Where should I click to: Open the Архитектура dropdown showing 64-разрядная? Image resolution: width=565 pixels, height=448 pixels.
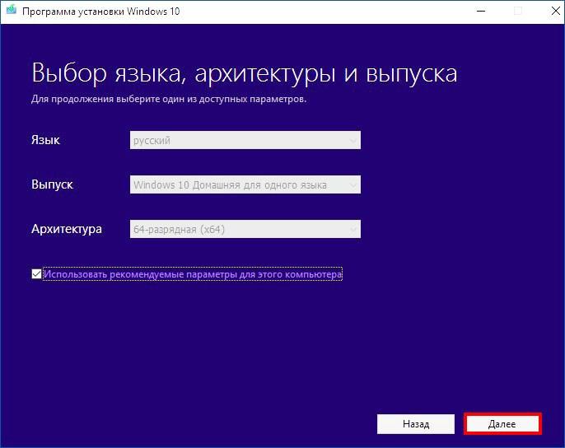tap(245, 229)
